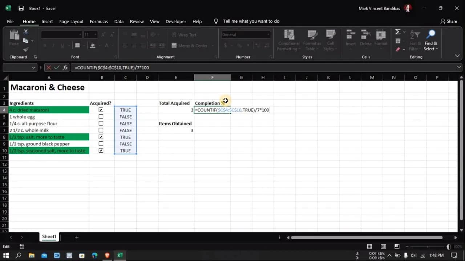
Task: Uncheck the dried macaroni checkbox
Action: [x=101, y=110]
